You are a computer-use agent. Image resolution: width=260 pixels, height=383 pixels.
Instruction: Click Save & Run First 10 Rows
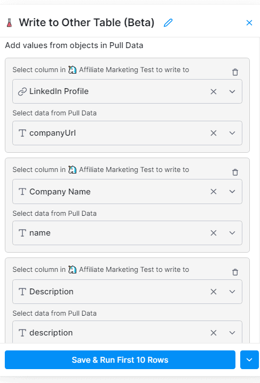click(120, 360)
